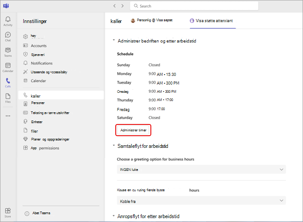Open the Activity bell icon
This screenshot has width=303, height=222.
tap(8, 21)
